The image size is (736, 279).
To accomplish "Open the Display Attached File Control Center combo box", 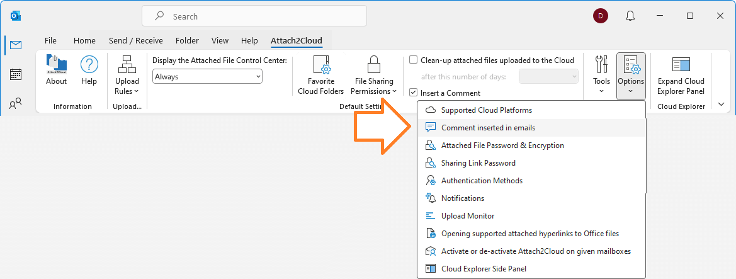I will tap(208, 77).
